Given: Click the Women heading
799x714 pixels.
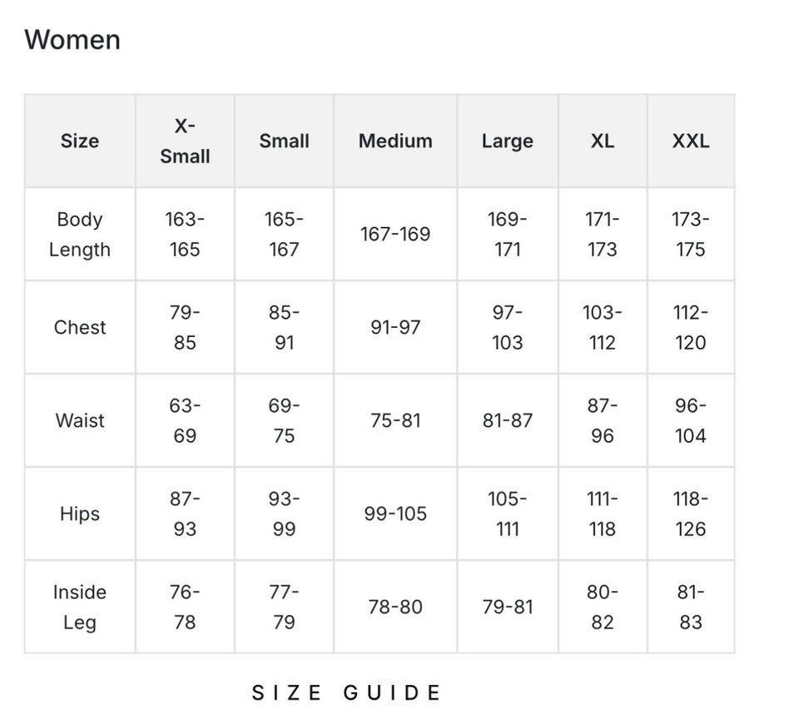Looking at the screenshot, I should point(72,39).
